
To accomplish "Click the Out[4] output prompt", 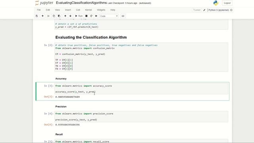I will 48,125.
